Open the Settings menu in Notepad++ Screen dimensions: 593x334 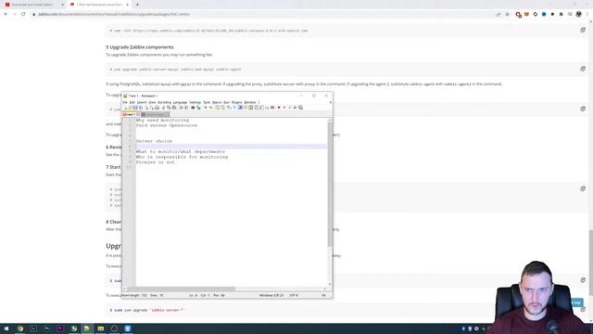click(x=196, y=102)
